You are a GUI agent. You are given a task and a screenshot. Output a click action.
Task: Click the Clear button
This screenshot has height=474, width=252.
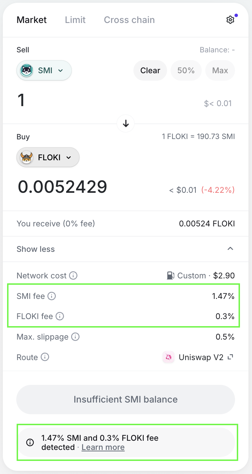pyautogui.click(x=150, y=70)
